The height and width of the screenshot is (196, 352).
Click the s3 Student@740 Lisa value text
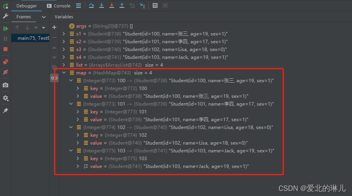point(175,49)
